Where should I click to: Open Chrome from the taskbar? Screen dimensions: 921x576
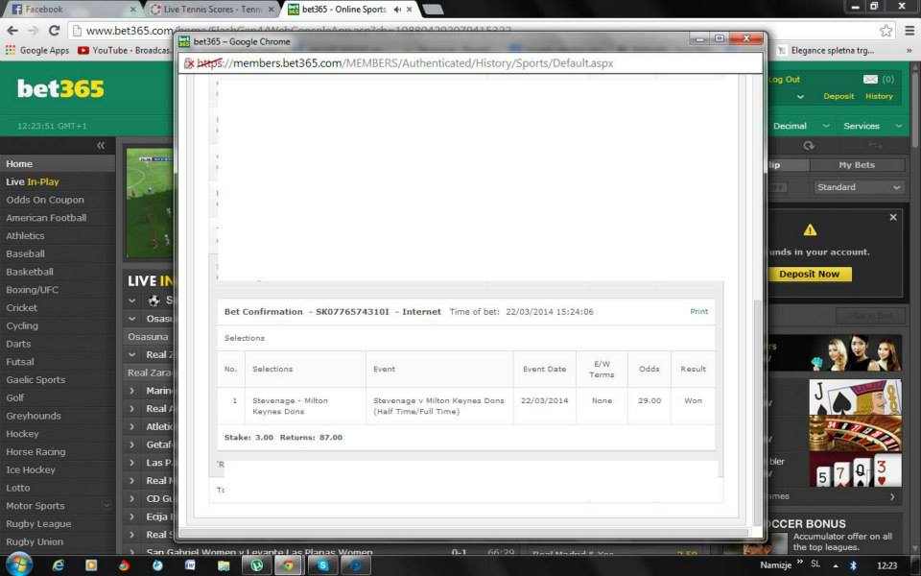288,565
